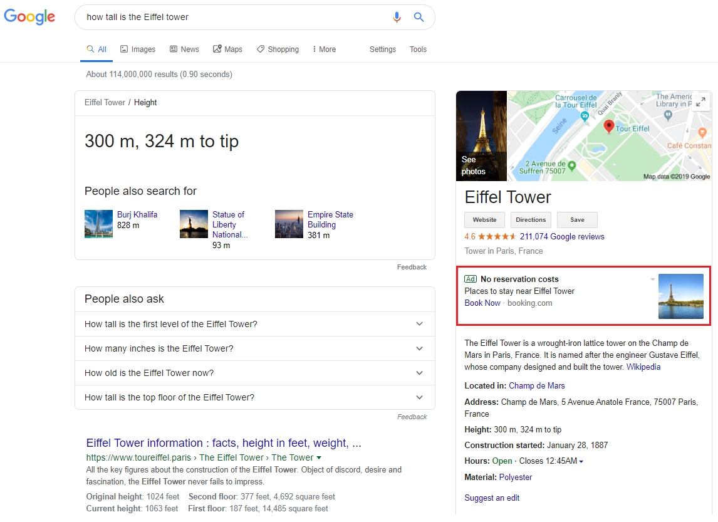This screenshot has height=522, width=718.
Task: Click Feedback under the height answer box
Action: (412, 267)
